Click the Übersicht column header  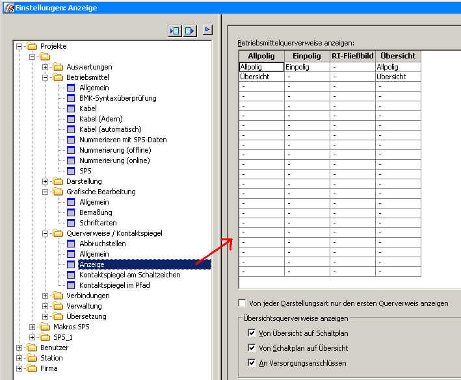[398, 56]
